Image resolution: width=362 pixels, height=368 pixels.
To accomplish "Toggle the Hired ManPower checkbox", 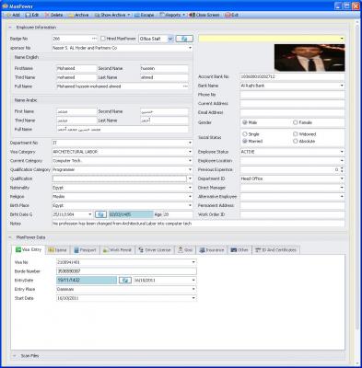I will (103, 39).
